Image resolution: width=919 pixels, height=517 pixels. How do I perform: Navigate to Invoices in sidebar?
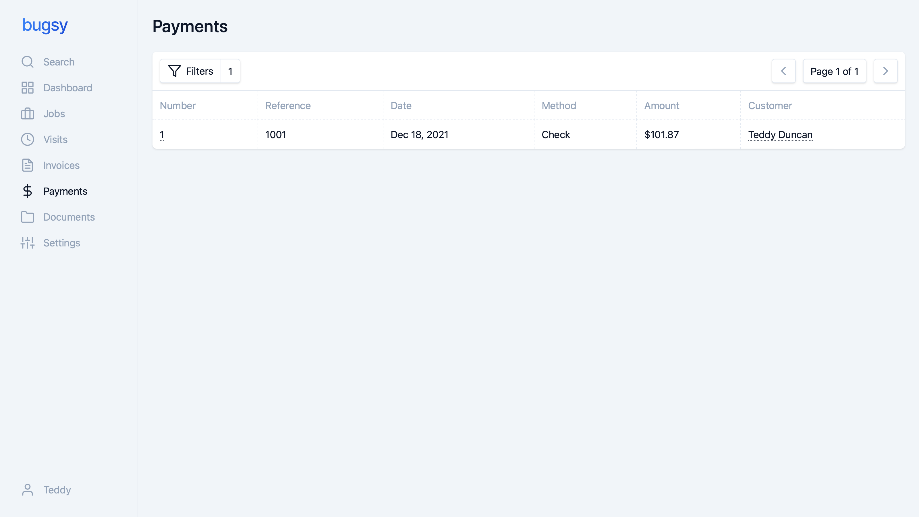(61, 165)
